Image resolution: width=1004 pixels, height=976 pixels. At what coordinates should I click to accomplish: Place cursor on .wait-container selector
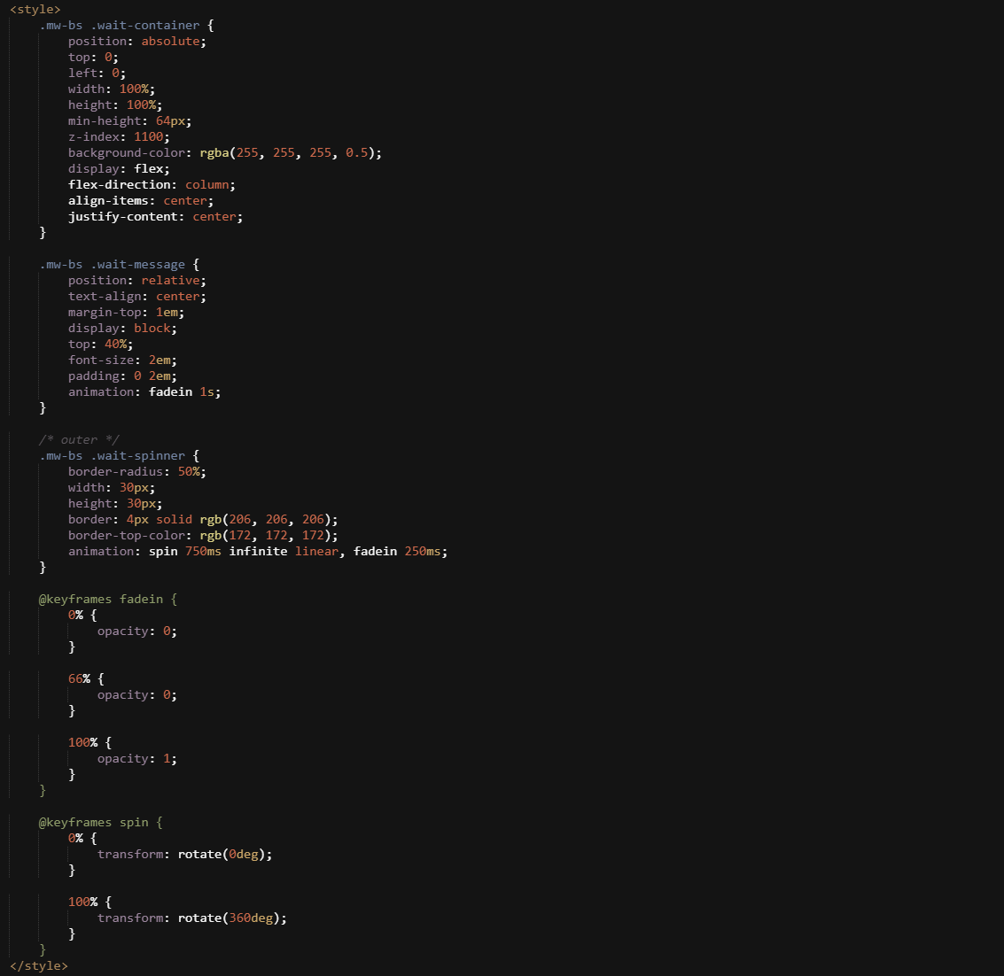(144, 25)
